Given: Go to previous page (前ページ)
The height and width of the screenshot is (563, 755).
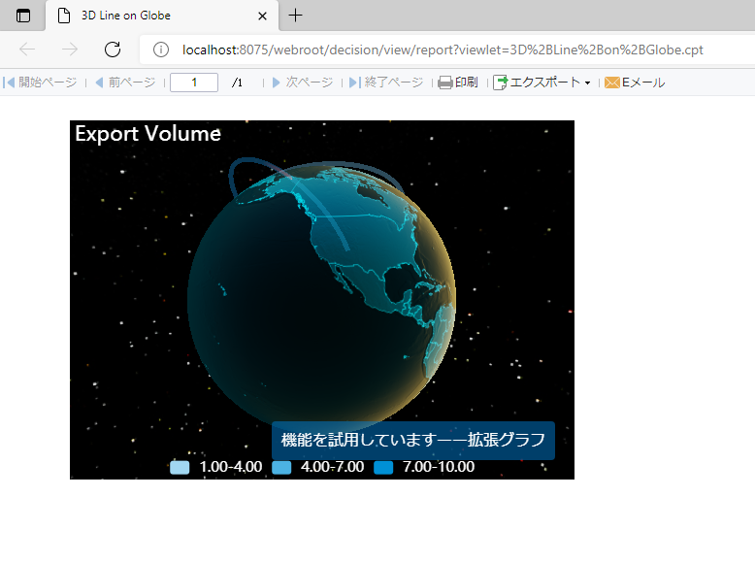Looking at the screenshot, I should pos(125,83).
